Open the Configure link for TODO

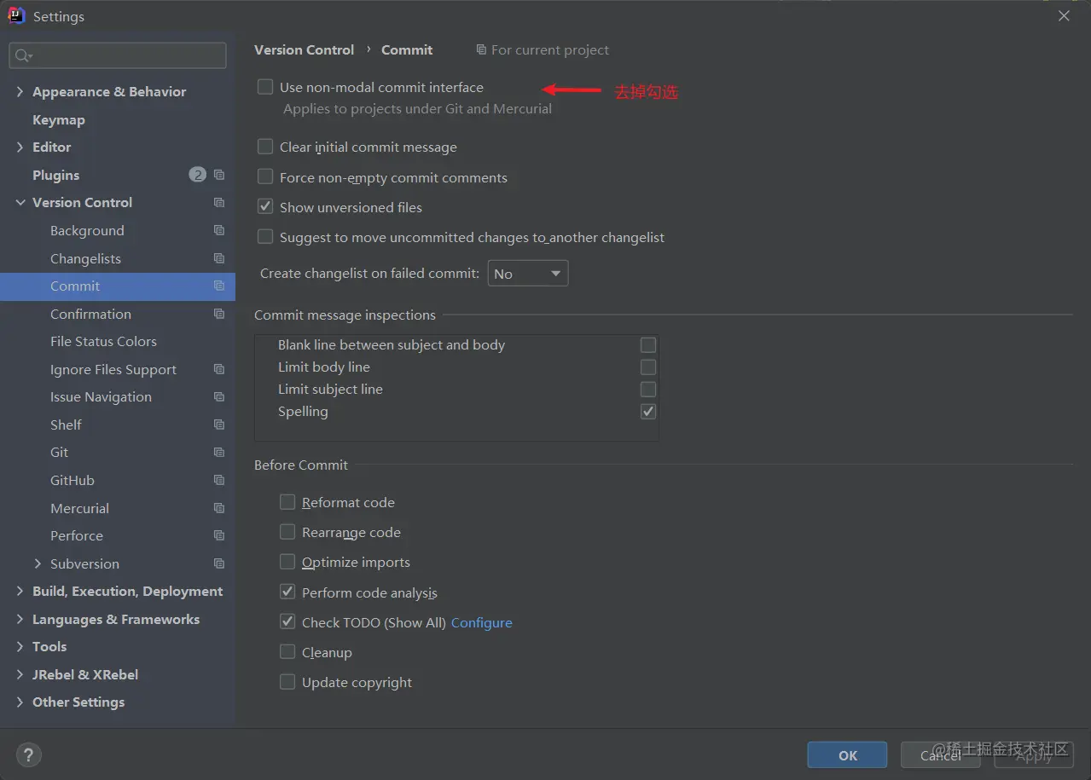(482, 622)
